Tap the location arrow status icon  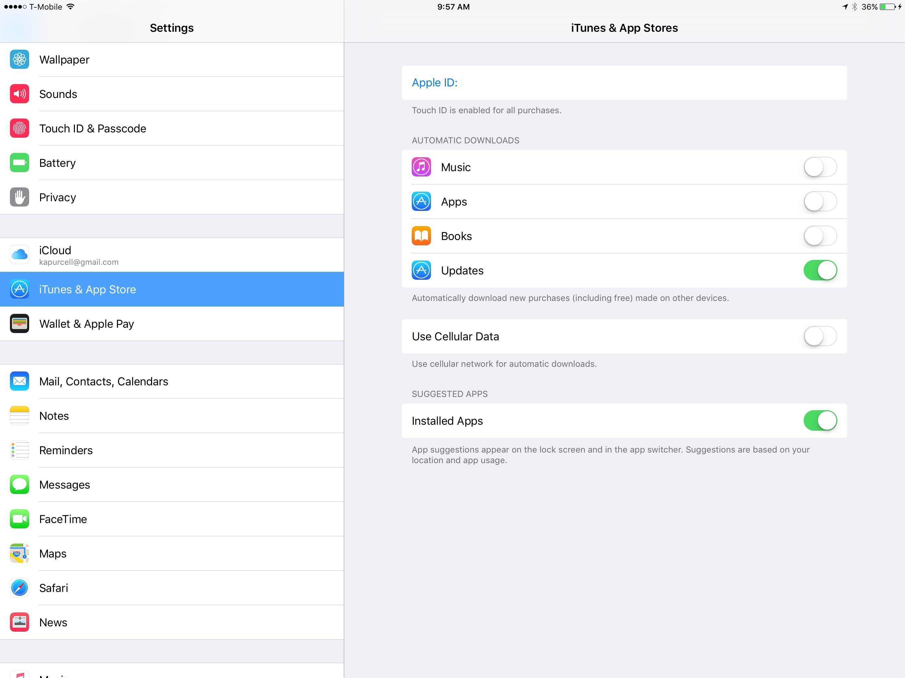click(845, 7)
